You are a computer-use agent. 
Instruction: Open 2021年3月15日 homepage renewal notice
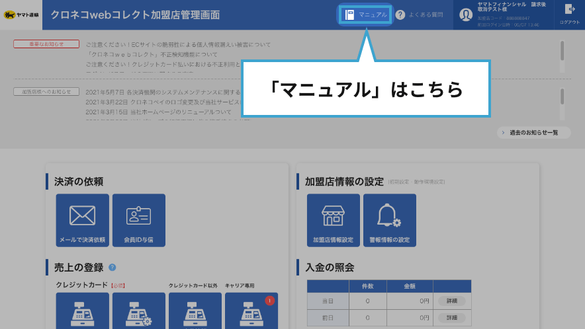click(159, 112)
